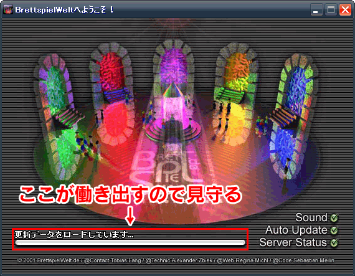Click the '@Web Regina Michl' credit
Screen dimensions: 355x276
click(242, 260)
